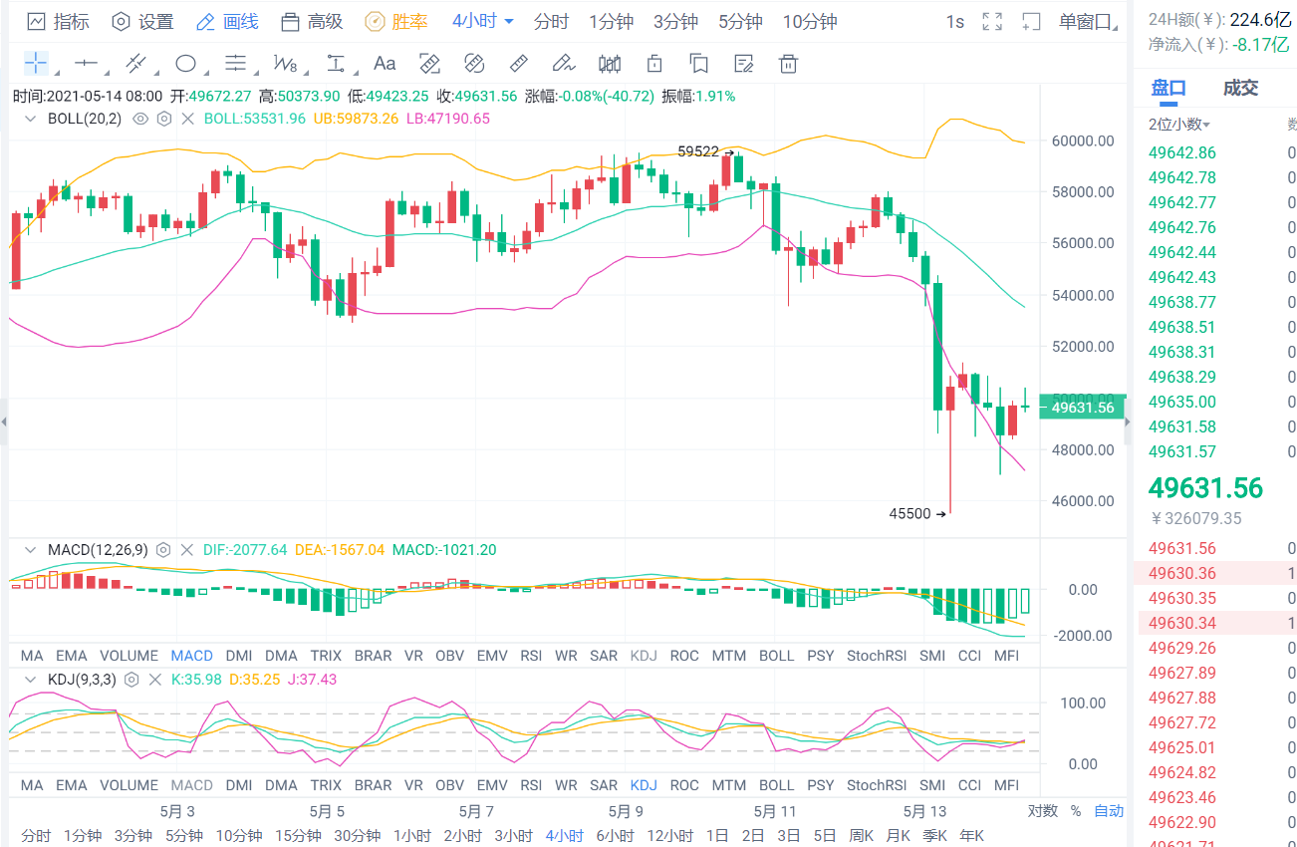Screen dimensions: 1297x847
Task: Select the Aa text annotation tool
Action: (385, 63)
